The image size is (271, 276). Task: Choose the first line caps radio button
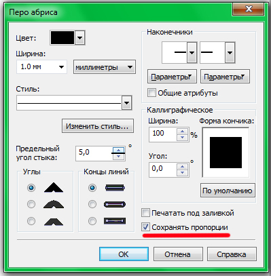point(92,188)
